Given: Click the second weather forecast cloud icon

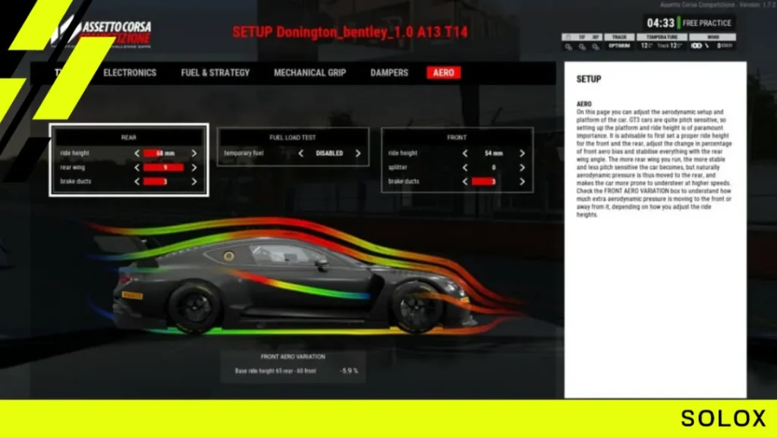Looking at the screenshot, I should tap(582, 46).
